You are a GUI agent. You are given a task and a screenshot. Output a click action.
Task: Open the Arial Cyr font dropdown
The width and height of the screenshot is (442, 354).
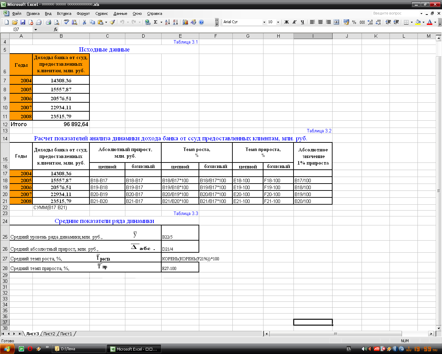click(x=264, y=22)
